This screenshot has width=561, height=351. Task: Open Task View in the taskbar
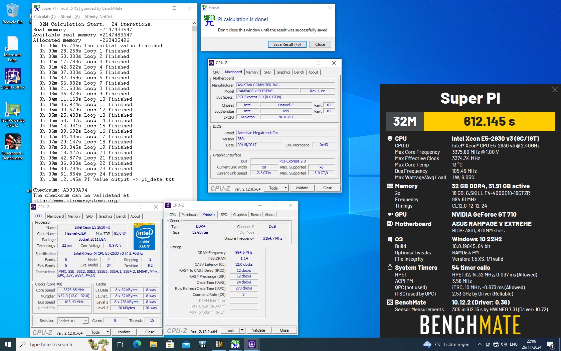pyautogui.click(x=120, y=344)
